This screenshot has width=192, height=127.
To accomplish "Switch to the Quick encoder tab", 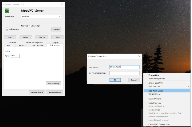I will pos(38,45).
